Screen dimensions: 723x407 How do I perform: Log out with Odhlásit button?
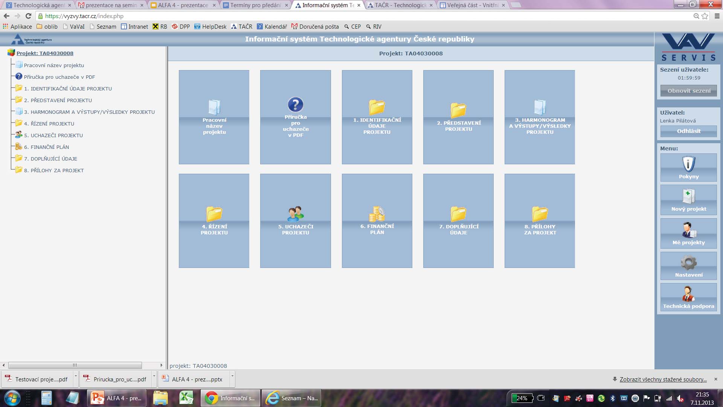point(688,131)
